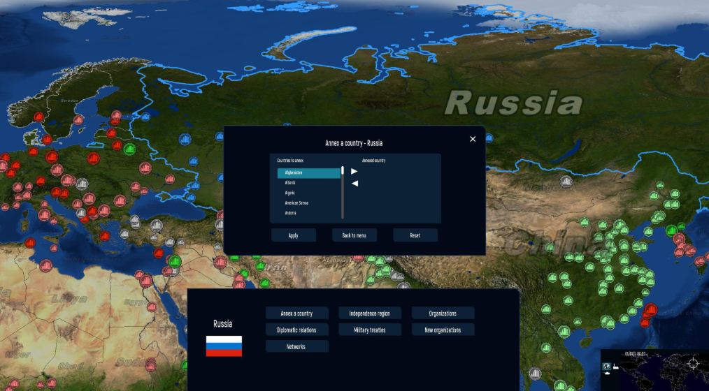The width and height of the screenshot is (709, 391).
Task: Click the countries list scrollbar
Action: 343,192
